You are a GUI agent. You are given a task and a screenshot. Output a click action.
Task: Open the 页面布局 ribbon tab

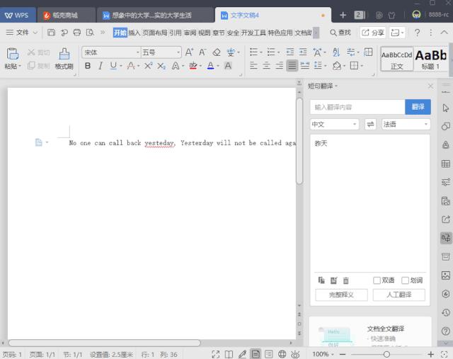coord(155,33)
